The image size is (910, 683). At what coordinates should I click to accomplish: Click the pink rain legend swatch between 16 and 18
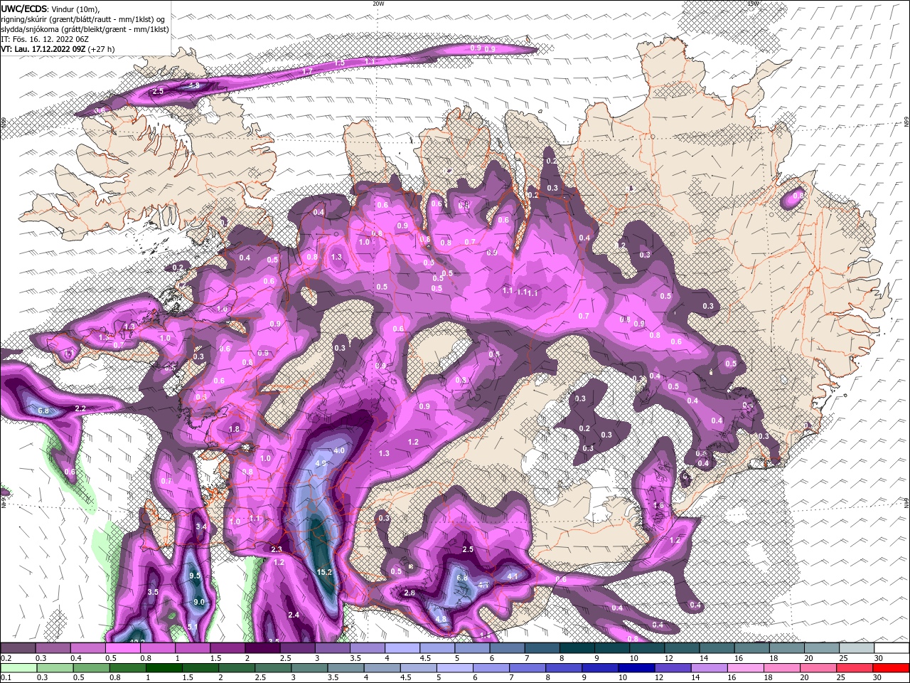746,667
